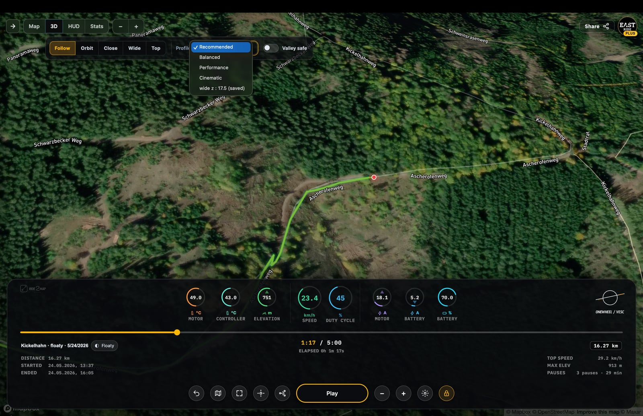Viewport: 643px width, 416px height.
Task: Click the motor current gauge 18.1
Action: pyautogui.click(x=382, y=298)
